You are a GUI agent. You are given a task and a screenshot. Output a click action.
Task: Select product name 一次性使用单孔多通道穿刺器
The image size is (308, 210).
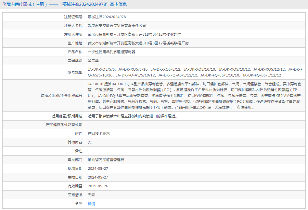click(111, 52)
